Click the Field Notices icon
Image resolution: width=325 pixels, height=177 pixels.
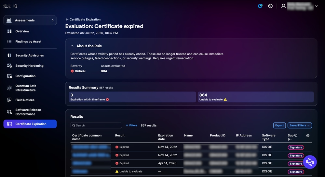[x=9, y=100]
